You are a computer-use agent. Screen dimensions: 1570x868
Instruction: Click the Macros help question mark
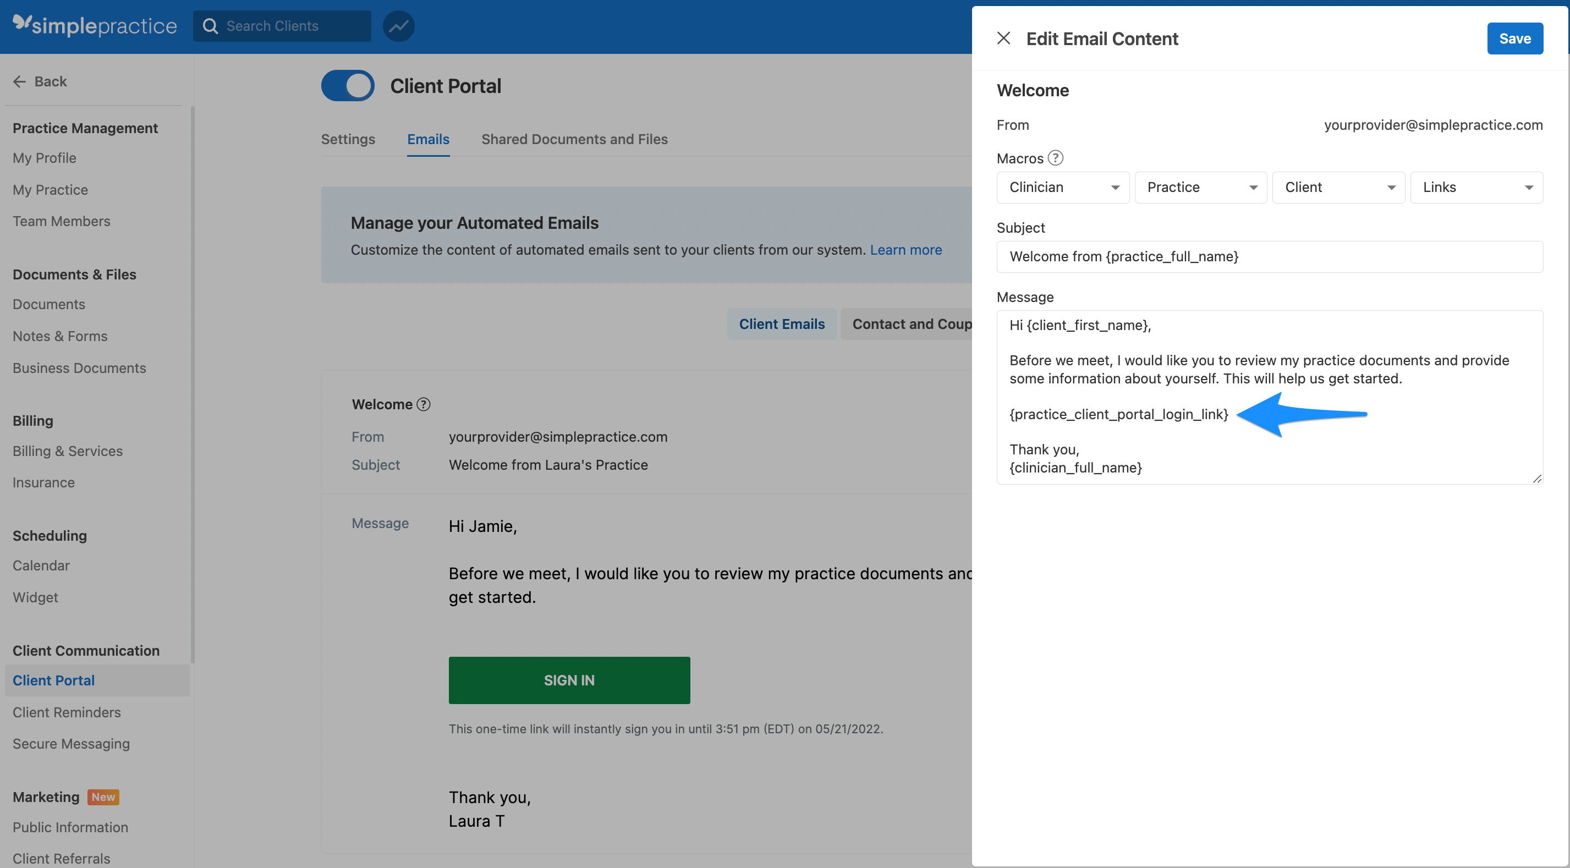click(1056, 158)
